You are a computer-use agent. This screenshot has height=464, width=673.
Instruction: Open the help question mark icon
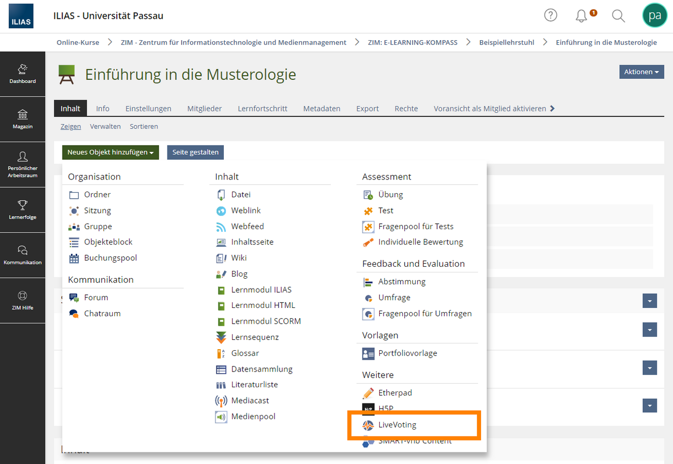[x=550, y=16]
